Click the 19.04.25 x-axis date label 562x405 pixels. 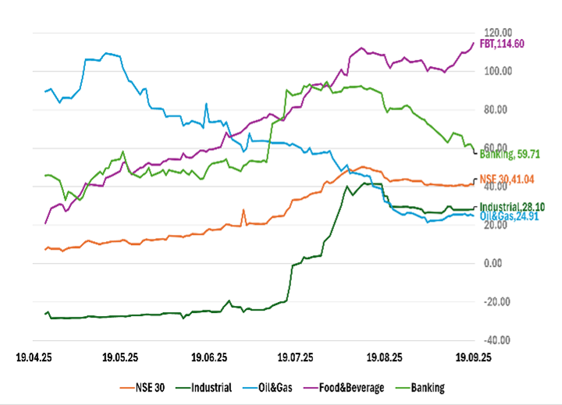[33, 357]
